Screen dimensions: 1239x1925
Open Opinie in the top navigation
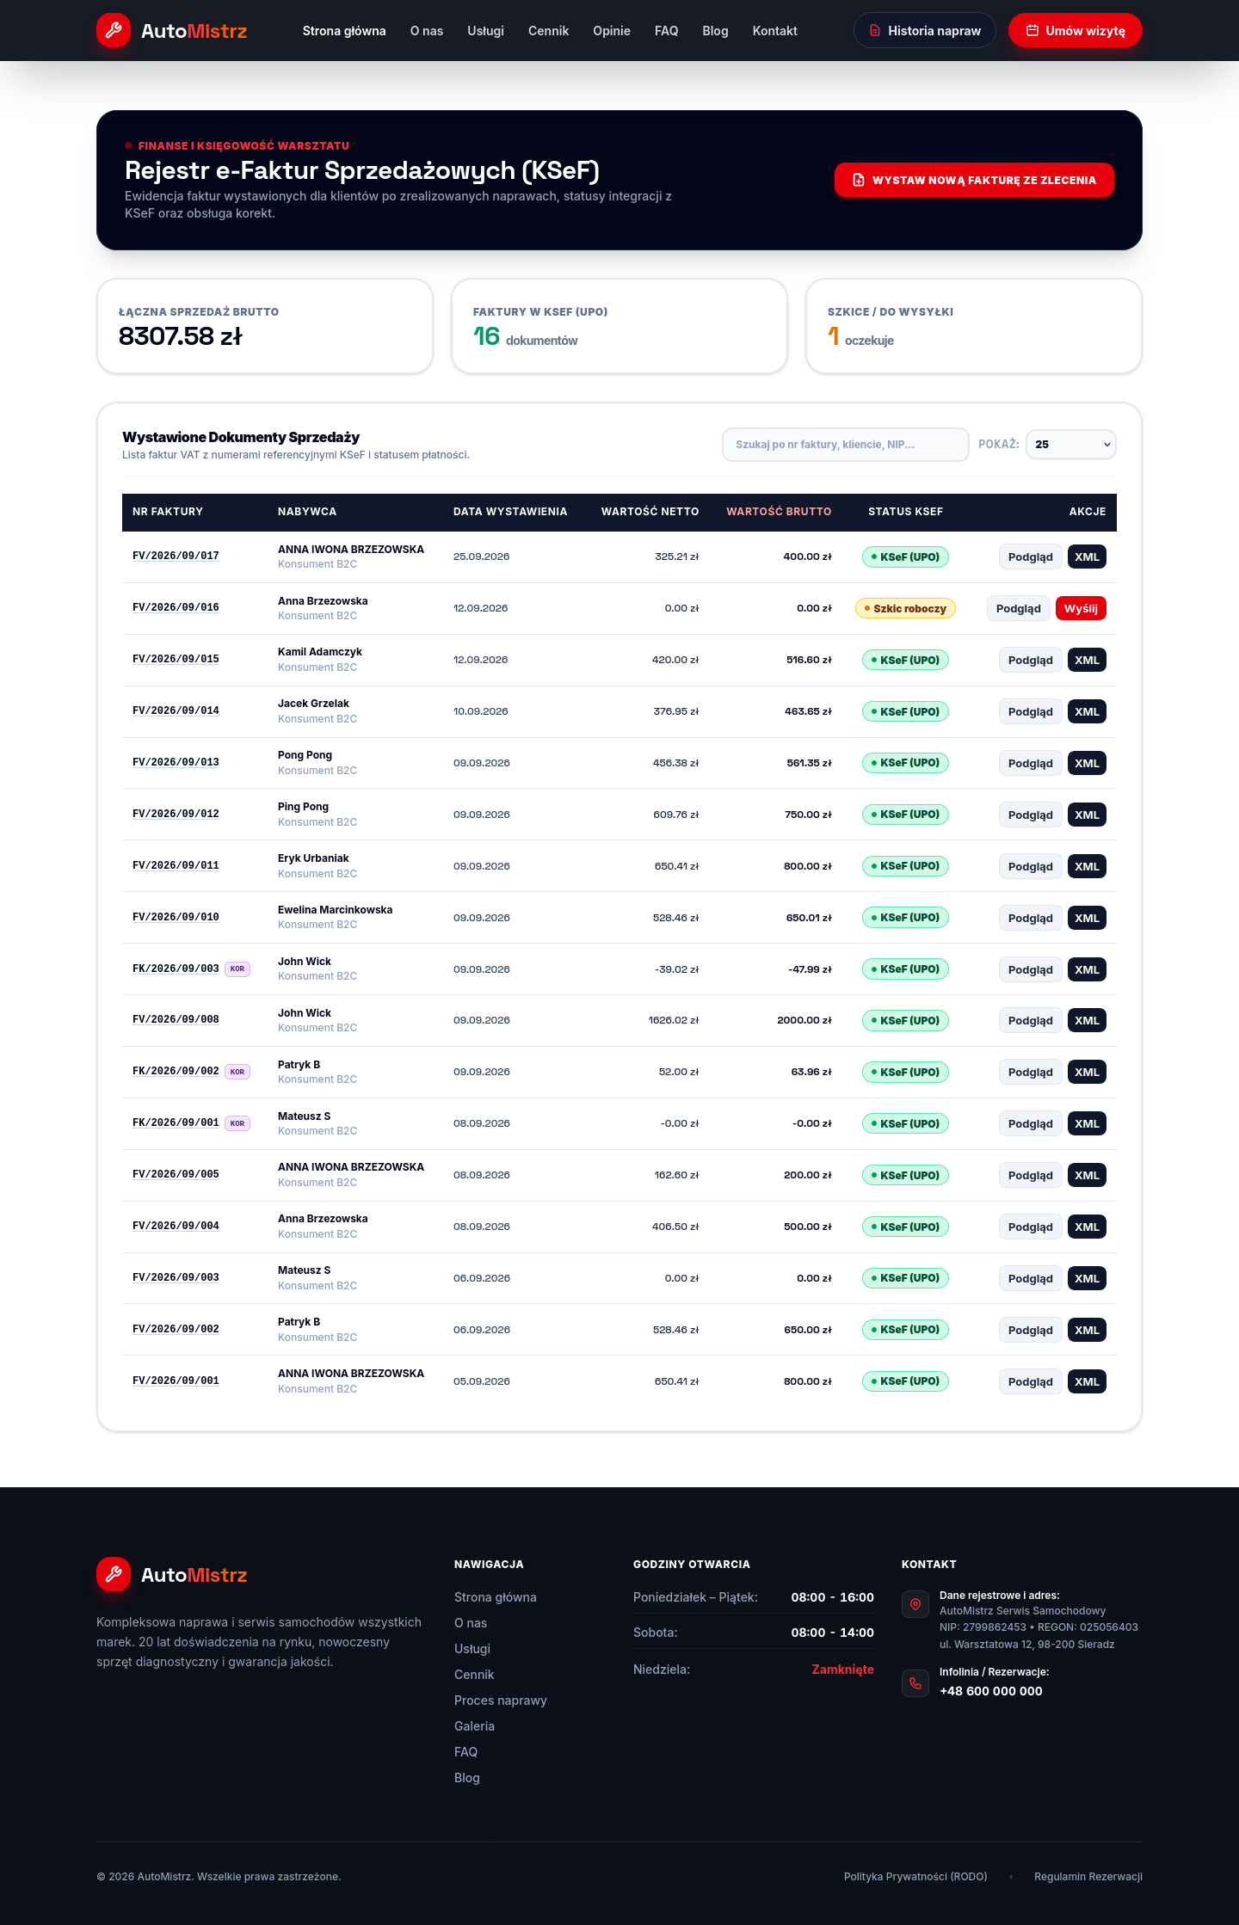pos(612,31)
